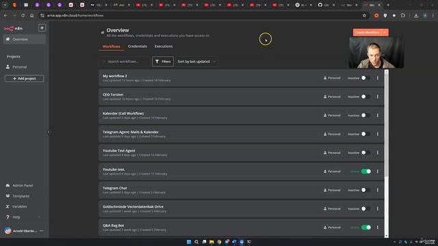Viewport: 438px width, 246px height.
Task: Open options menu for Goldschmiede Vectordatenbak Drive
Action: pos(377,208)
